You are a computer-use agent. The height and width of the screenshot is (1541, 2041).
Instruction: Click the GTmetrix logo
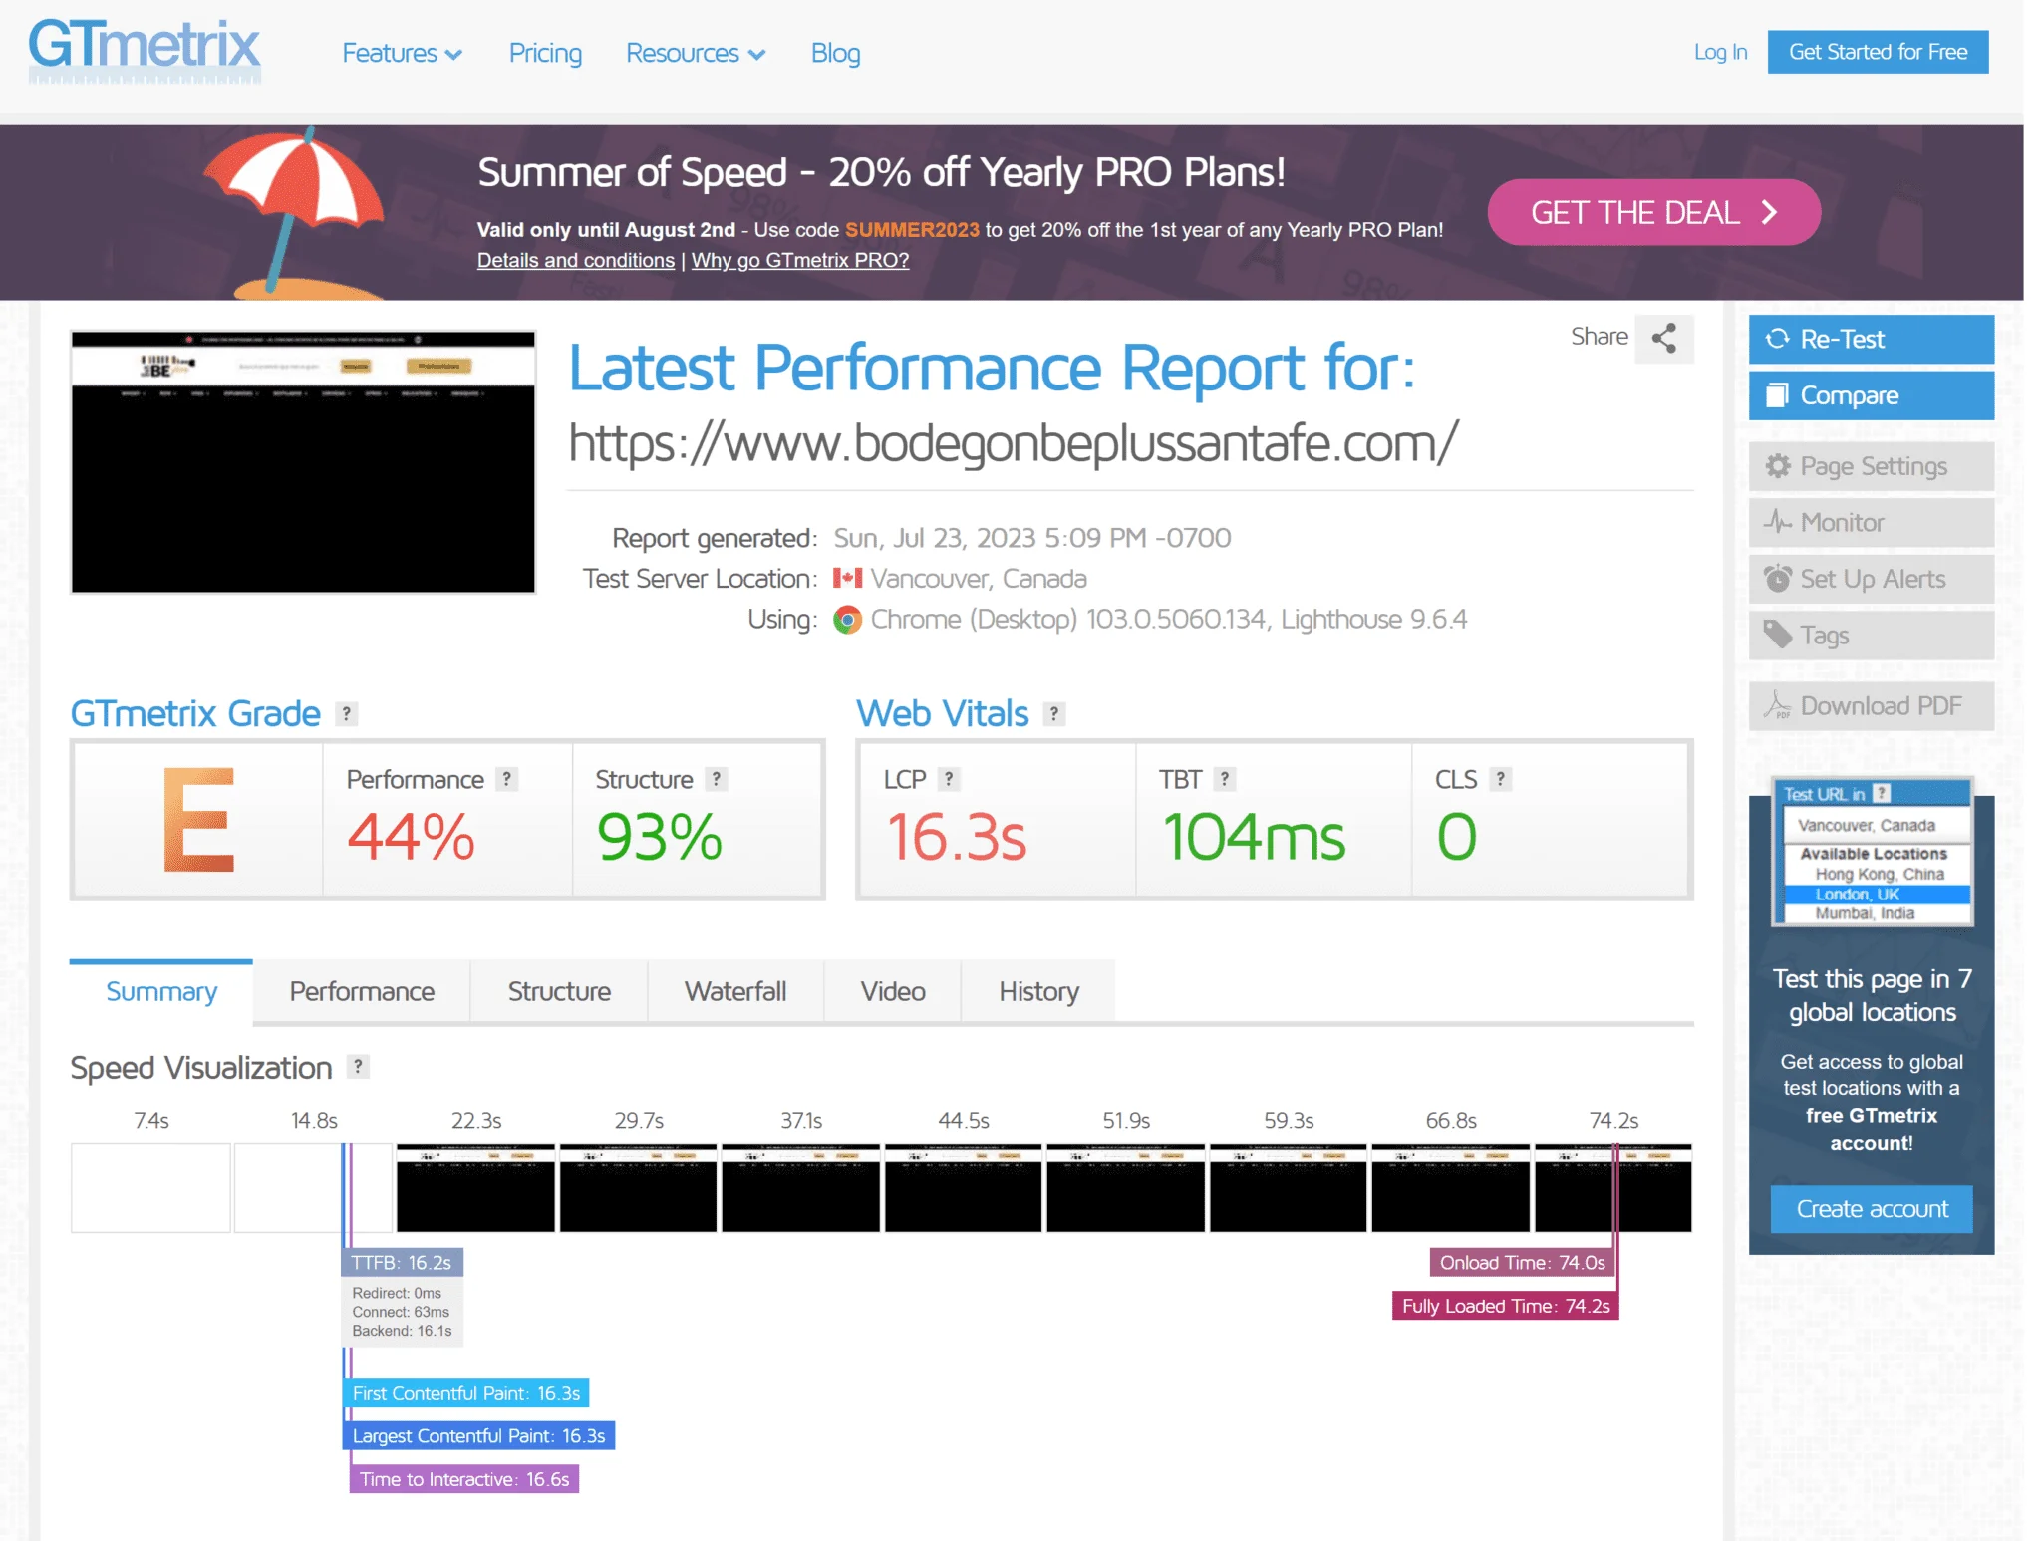pyautogui.click(x=145, y=50)
